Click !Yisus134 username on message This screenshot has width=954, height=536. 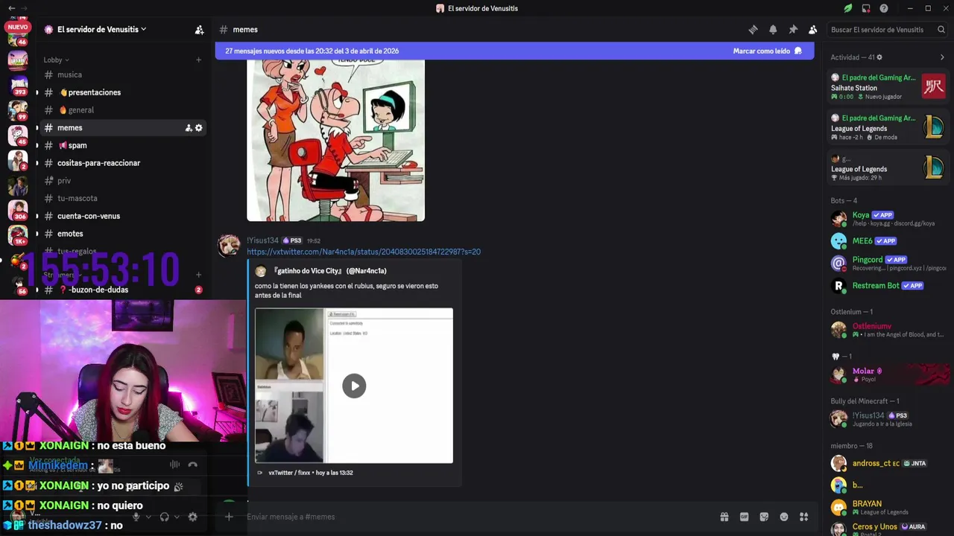pyautogui.click(x=262, y=240)
